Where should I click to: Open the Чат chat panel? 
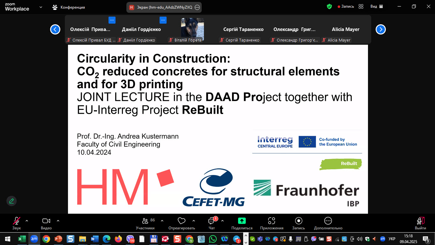pos(212,223)
